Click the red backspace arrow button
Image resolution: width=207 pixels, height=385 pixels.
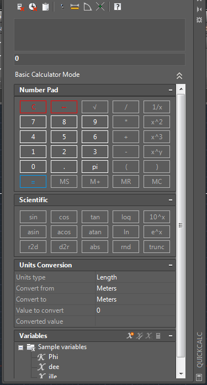click(64, 107)
